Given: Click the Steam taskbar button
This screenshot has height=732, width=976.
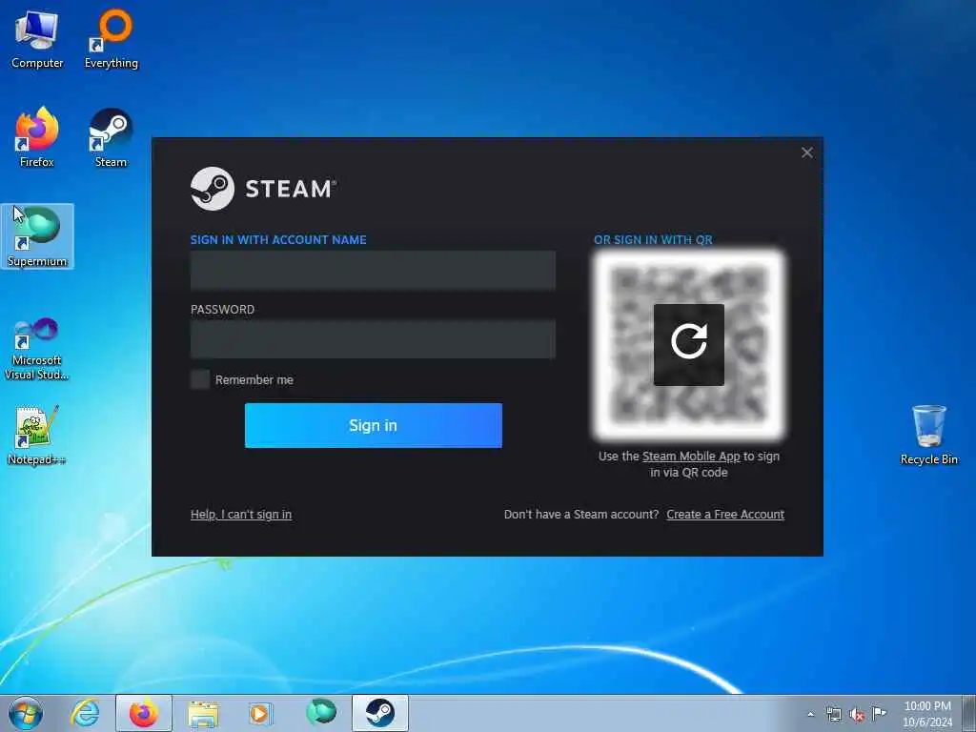Looking at the screenshot, I should click(x=379, y=713).
